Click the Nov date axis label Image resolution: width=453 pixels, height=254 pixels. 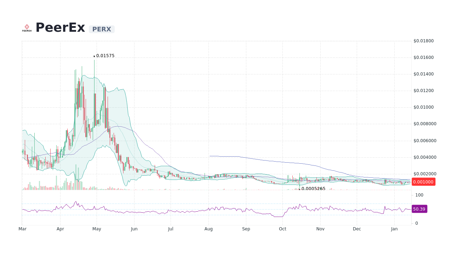click(320, 229)
